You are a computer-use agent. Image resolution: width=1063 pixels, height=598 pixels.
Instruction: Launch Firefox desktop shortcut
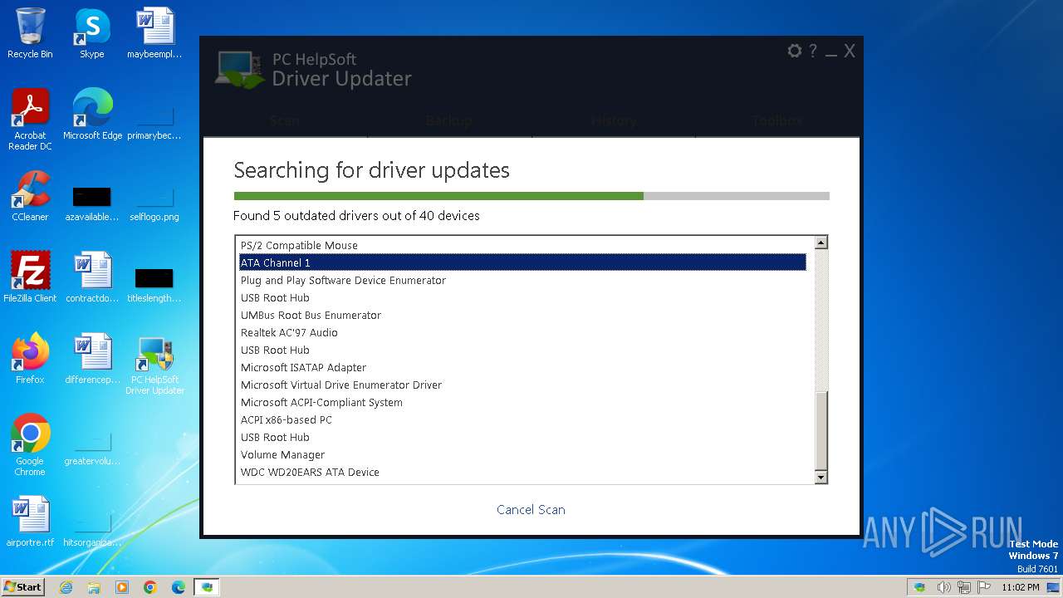30,359
